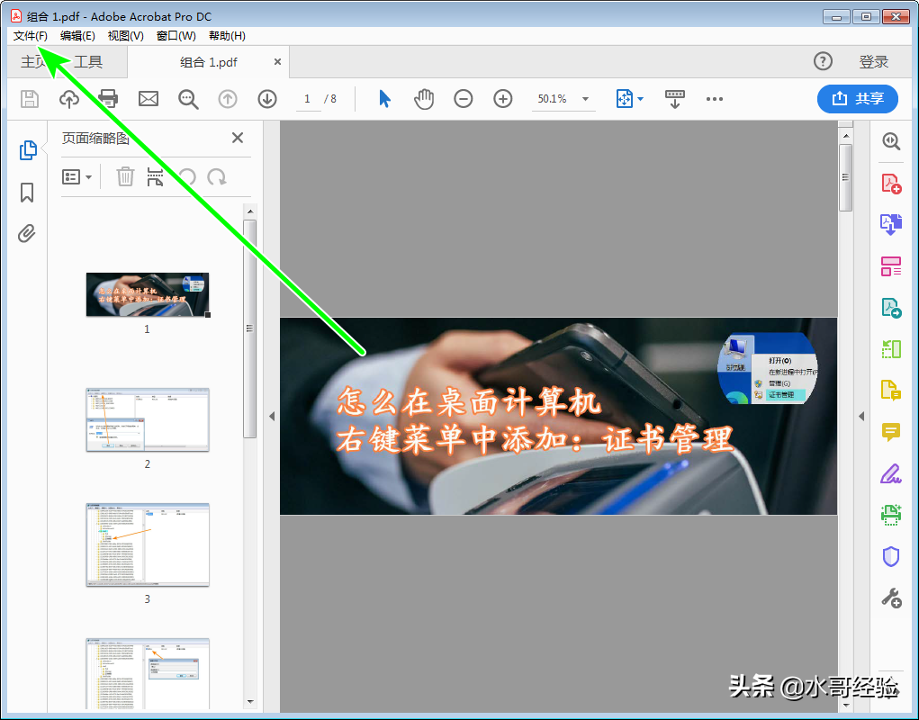
Task: Select page 3 thumbnail
Action: [148, 544]
